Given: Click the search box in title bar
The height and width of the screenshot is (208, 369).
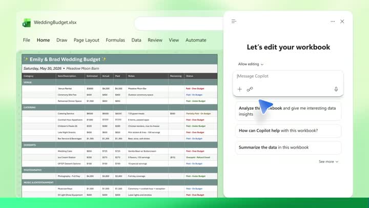Looking at the screenshot, I should (179, 24).
